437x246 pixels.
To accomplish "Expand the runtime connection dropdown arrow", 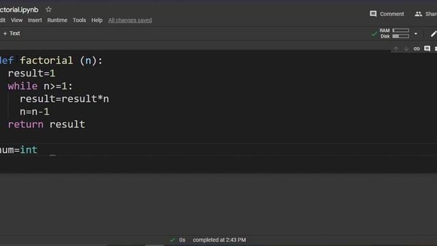I will 416,33.
